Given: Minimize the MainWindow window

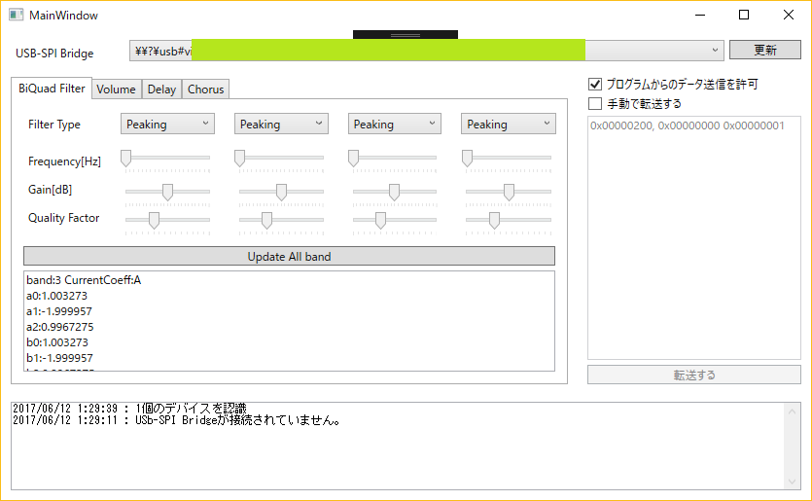Looking at the screenshot, I should click(x=700, y=15).
